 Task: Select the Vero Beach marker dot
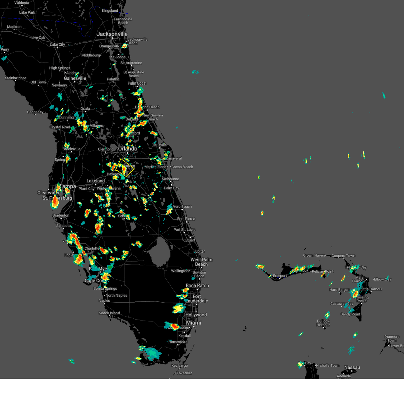[x=182, y=209]
